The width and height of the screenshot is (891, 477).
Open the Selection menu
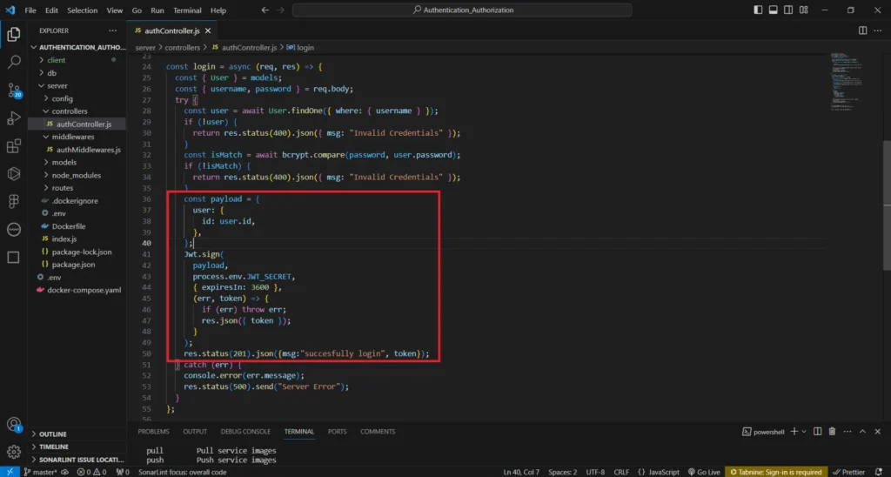point(82,10)
